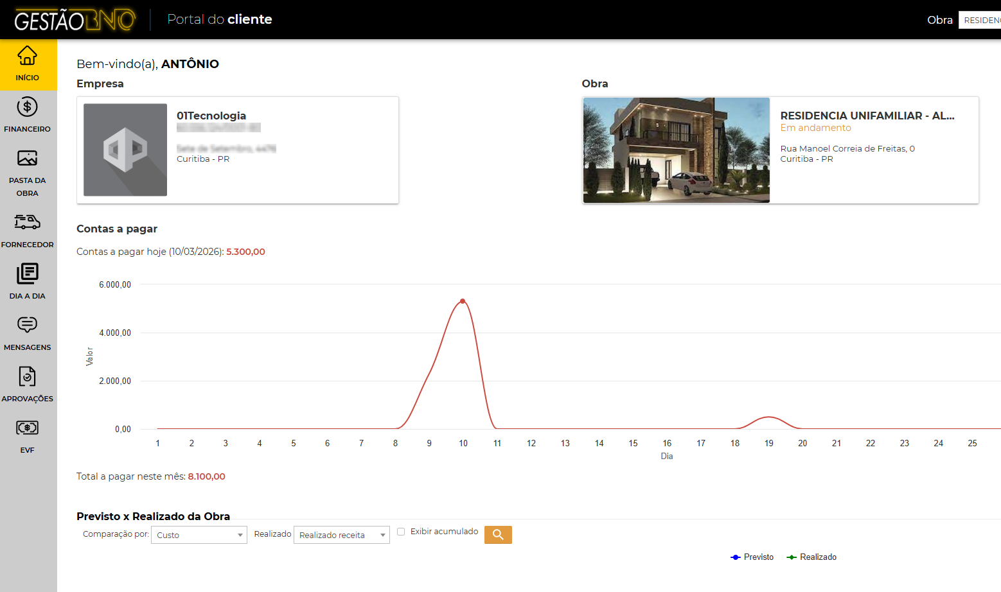Click the 01Tecnologia company logo image
Screen dimensions: 1001x592
point(125,150)
